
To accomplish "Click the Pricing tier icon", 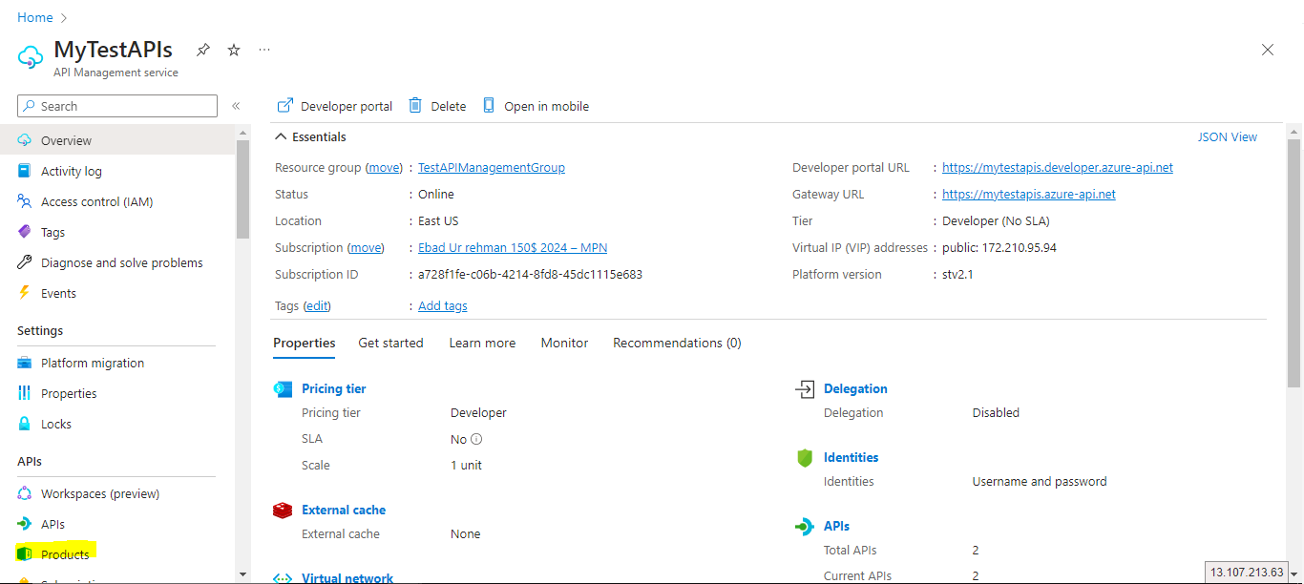I will (x=283, y=388).
